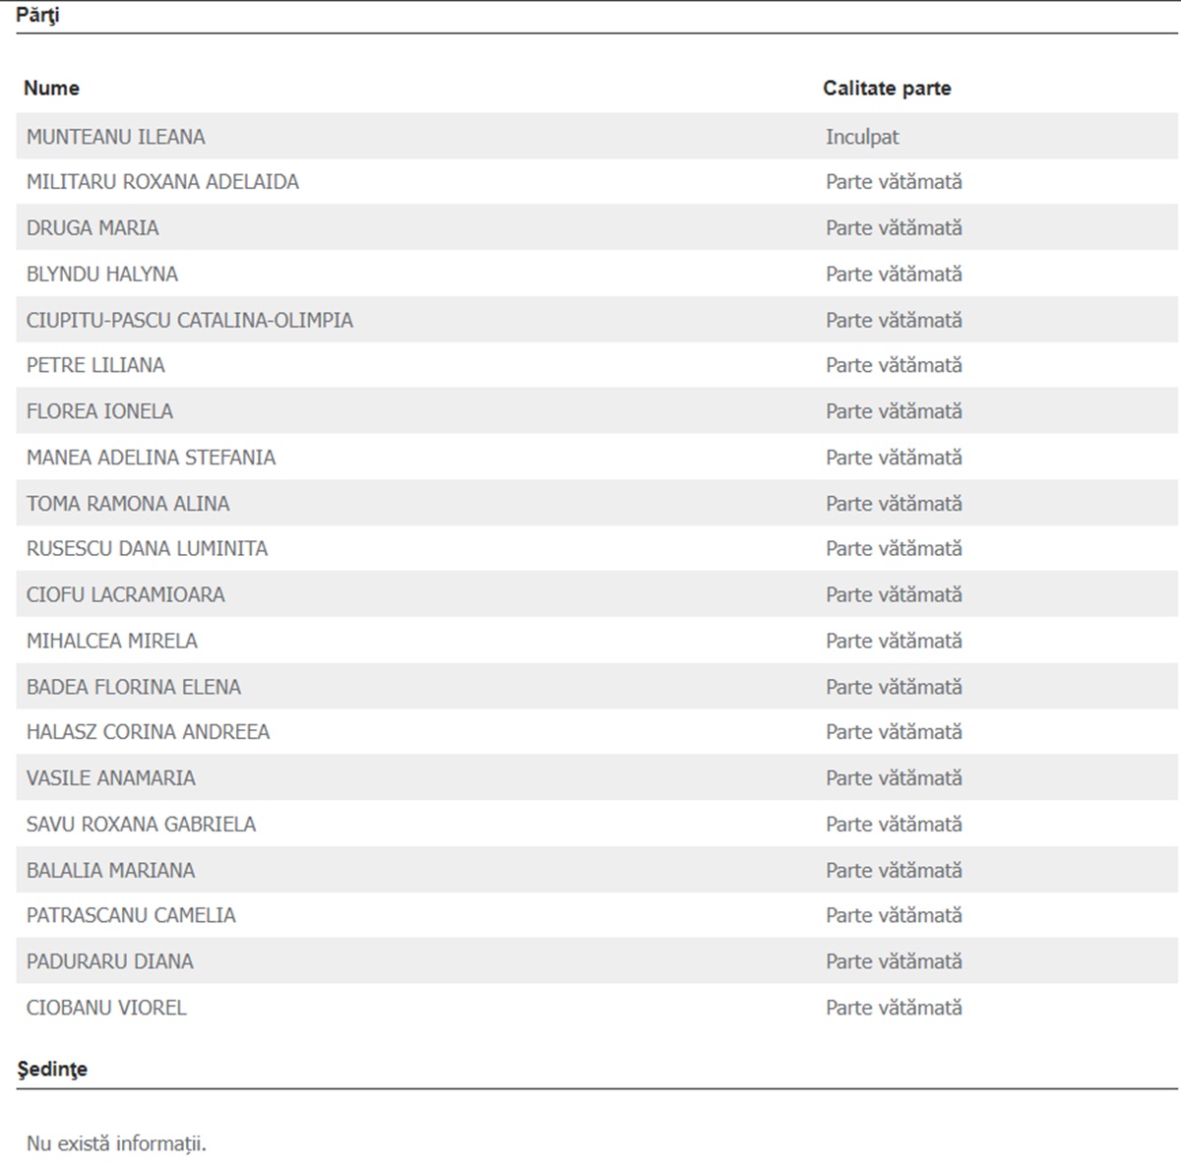Select the RUSESCU DANA LUMINITA row
This screenshot has width=1181, height=1171.
pos(596,548)
